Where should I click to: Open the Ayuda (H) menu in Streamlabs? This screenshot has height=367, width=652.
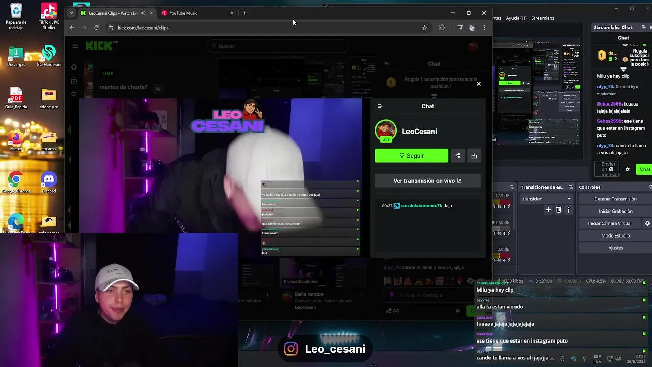pos(516,18)
